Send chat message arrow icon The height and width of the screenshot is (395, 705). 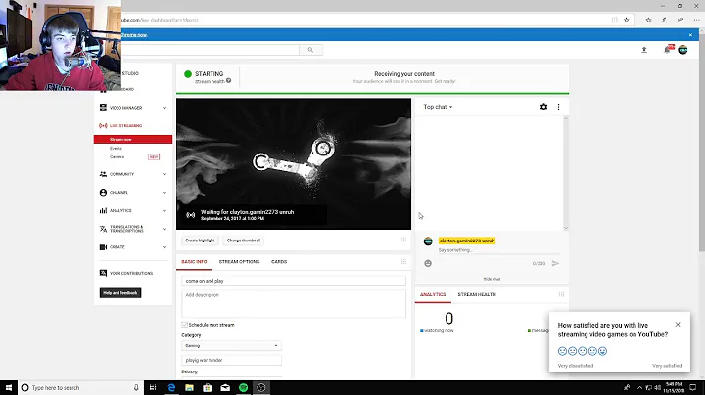click(x=555, y=263)
